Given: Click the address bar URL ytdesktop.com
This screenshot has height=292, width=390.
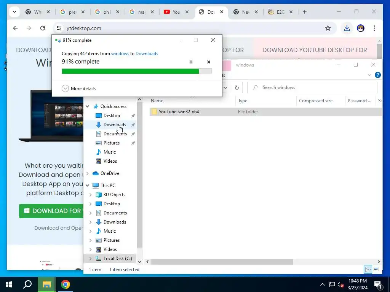Looking at the screenshot, I should click(x=84, y=28).
